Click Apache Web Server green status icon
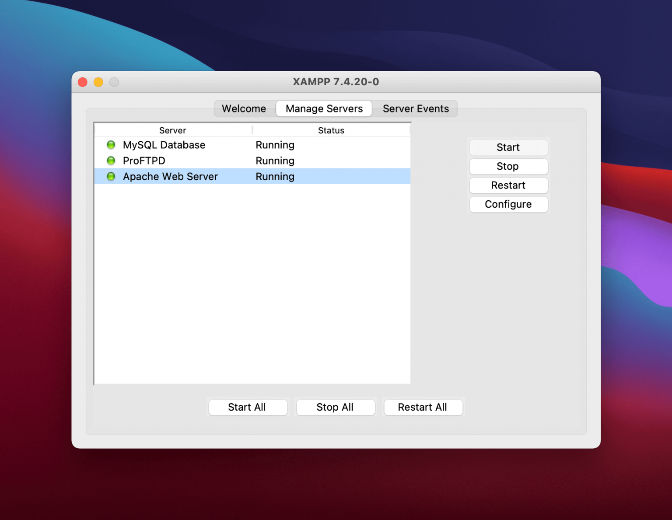 click(x=111, y=176)
